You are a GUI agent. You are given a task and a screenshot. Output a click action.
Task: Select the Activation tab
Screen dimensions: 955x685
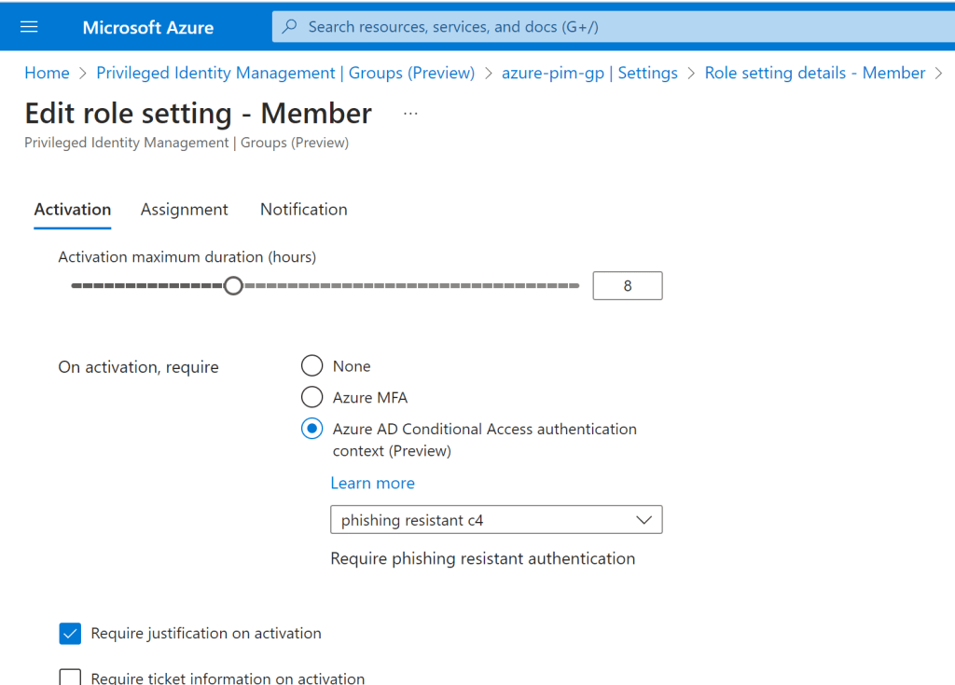(x=73, y=210)
